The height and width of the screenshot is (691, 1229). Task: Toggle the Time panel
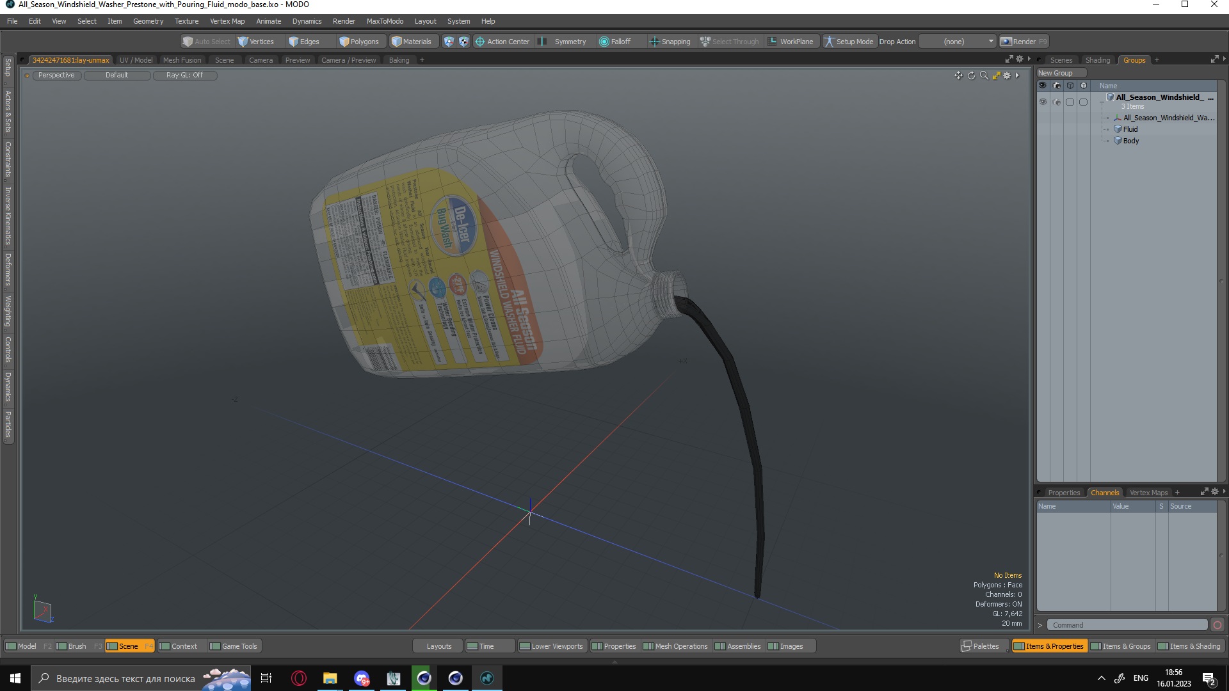pyautogui.click(x=489, y=646)
